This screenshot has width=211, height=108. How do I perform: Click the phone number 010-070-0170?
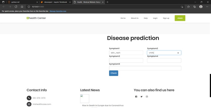39,98
